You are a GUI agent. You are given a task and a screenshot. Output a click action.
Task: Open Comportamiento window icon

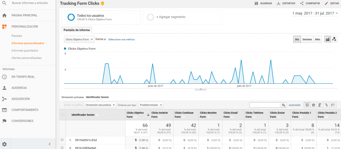pyautogui.click(x=4, y=110)
